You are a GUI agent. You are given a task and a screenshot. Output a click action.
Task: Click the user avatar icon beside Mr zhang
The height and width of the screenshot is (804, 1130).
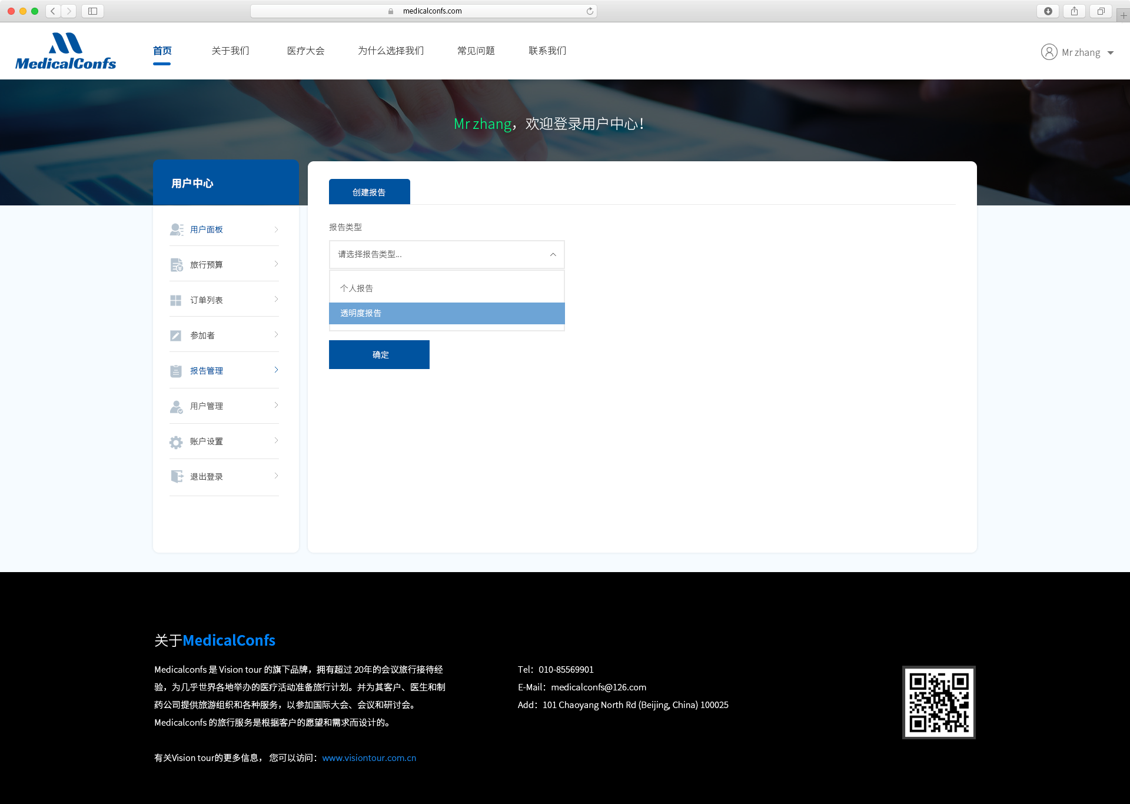point(1049,52)
